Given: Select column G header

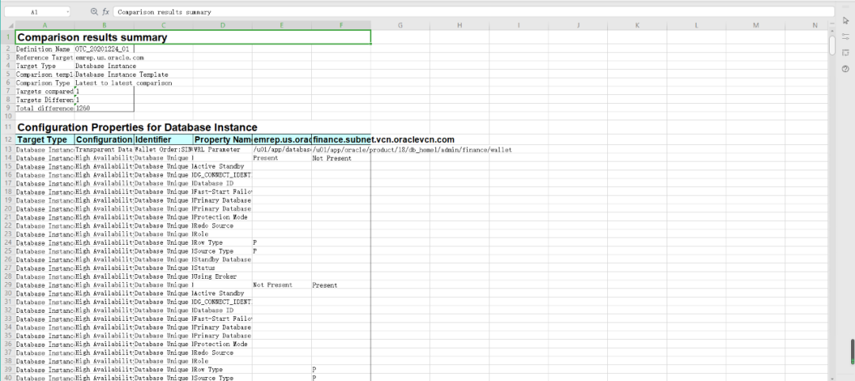Looking at the screenshot, I should tap(400, 25).
